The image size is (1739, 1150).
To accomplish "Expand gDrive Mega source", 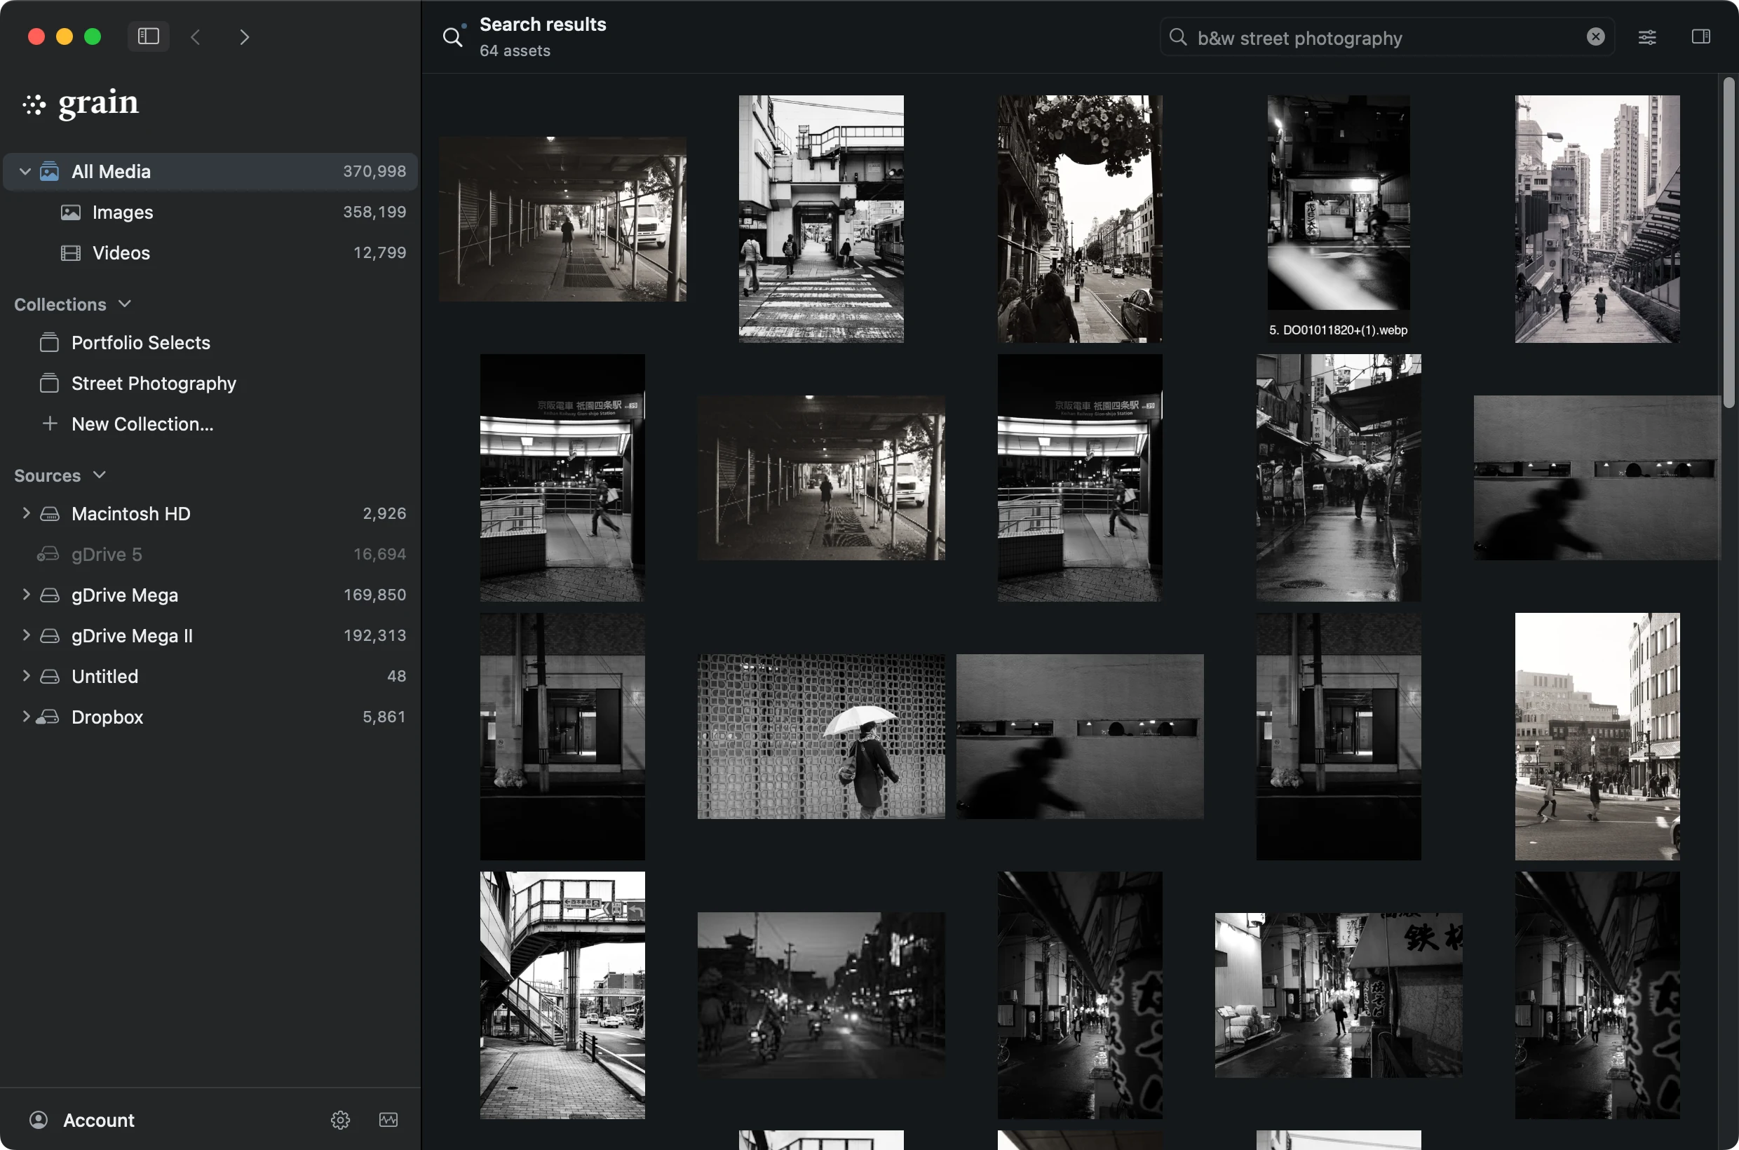I will point(26,595).
